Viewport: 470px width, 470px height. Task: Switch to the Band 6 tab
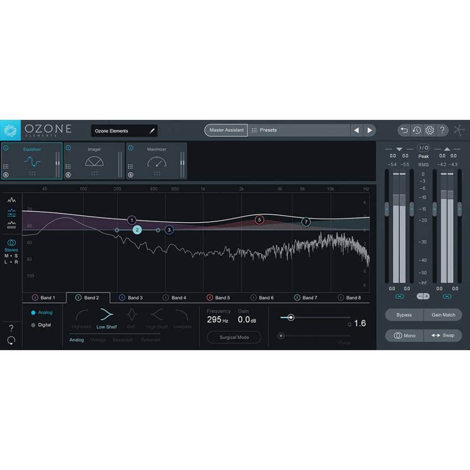263,298
